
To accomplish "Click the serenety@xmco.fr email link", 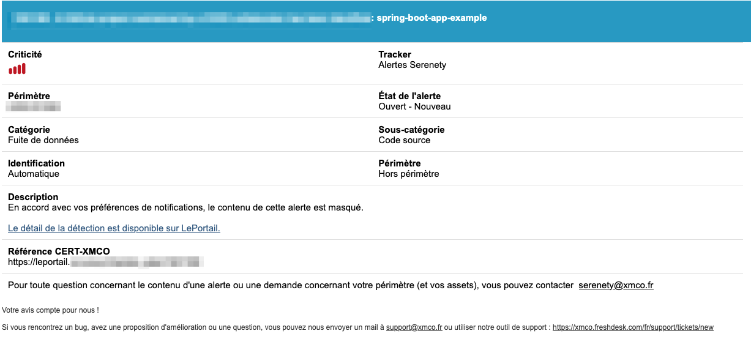I will click(x=616, y=285).
